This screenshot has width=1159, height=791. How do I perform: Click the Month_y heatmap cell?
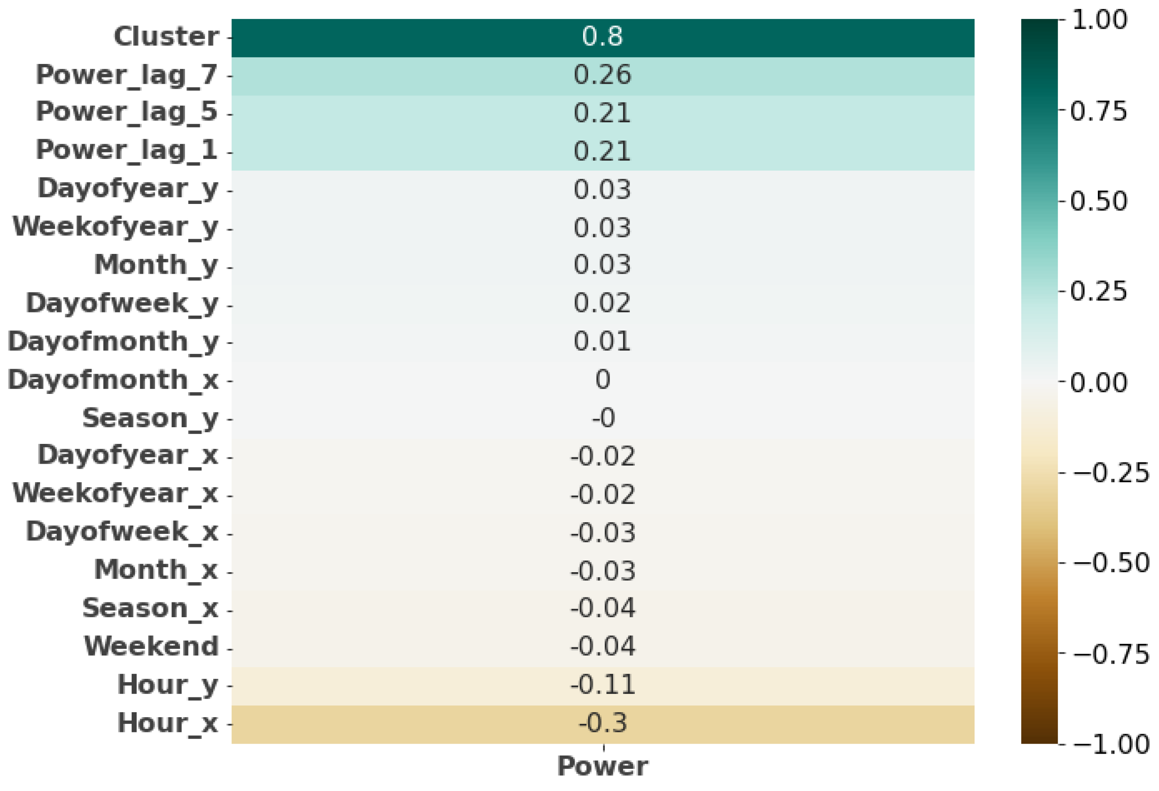pyautogui.click(x=602, y=265)
